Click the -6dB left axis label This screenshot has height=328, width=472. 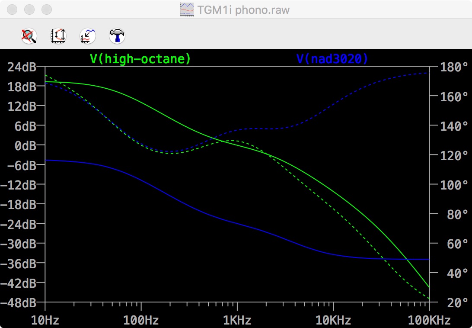22,165
